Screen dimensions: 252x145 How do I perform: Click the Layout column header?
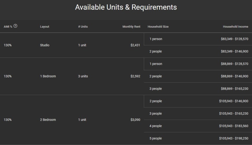click(45, 27)
